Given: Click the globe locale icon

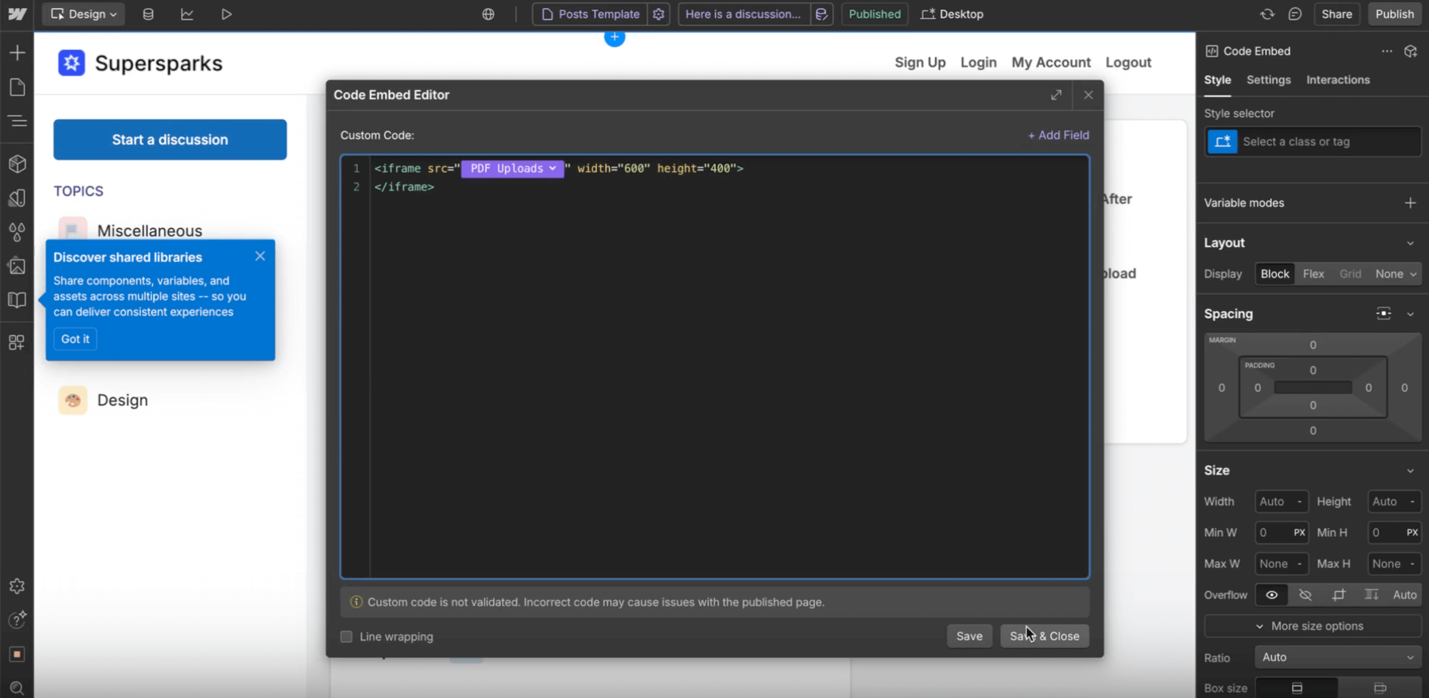Looking at the screenshot, I should (x=488, y=14).
